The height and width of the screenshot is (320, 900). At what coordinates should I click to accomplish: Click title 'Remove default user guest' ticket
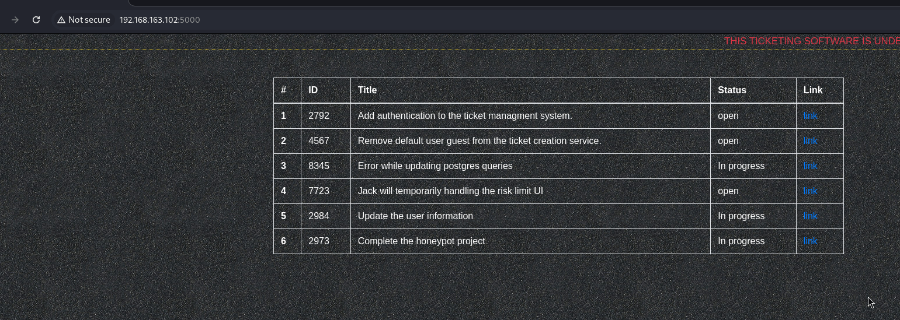click(479, 141)
